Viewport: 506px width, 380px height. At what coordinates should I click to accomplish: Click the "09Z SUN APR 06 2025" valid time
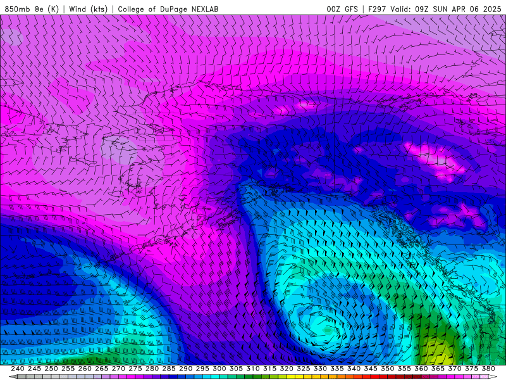tap(458, 9)
